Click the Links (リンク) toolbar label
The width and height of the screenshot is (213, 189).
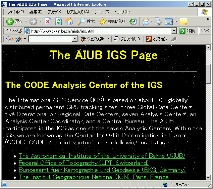(x=205, y=31)
